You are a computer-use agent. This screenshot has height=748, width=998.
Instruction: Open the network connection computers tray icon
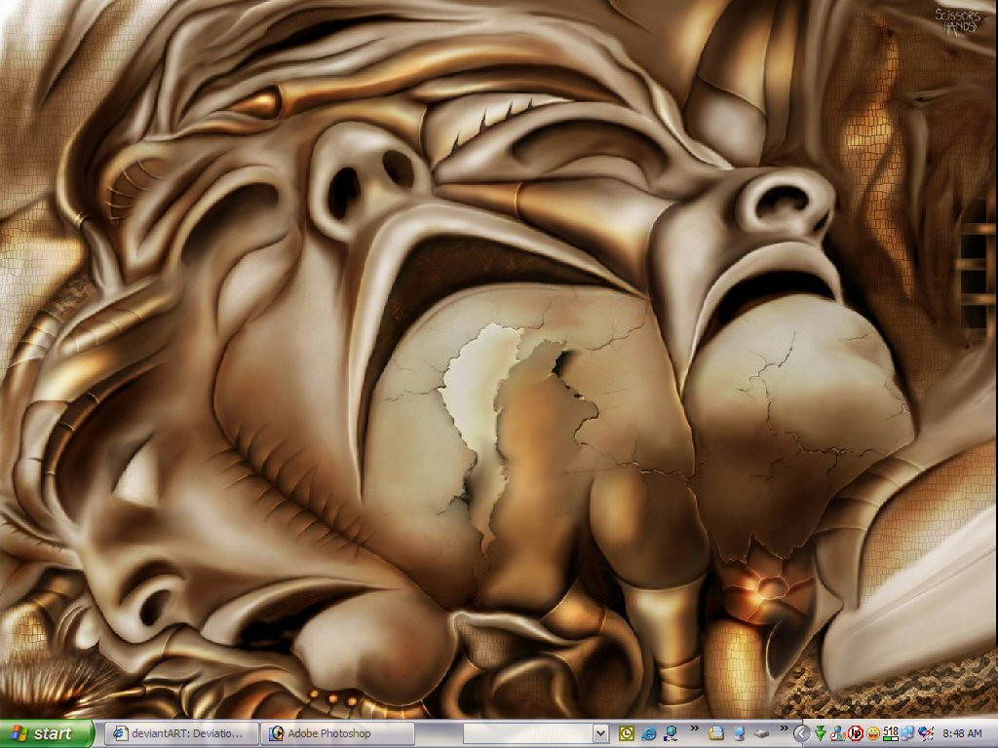907,733
